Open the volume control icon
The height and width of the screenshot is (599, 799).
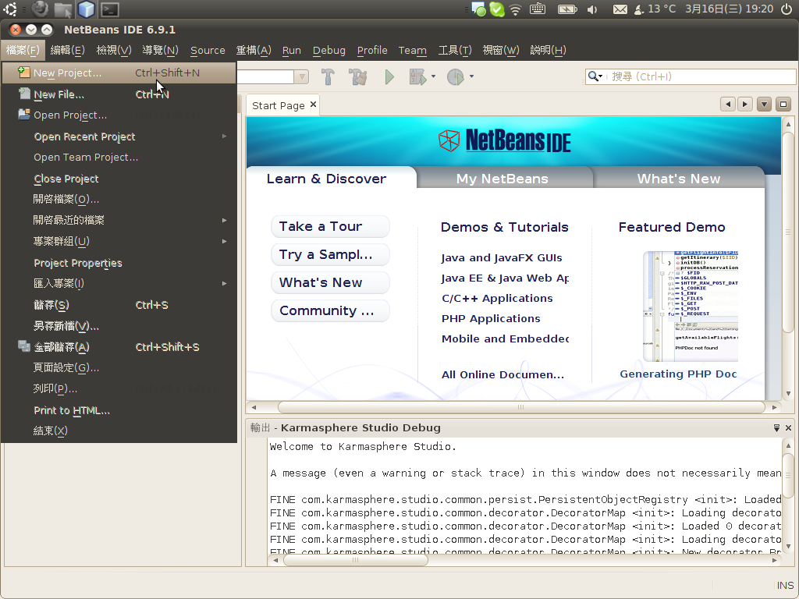pos(592,9)
